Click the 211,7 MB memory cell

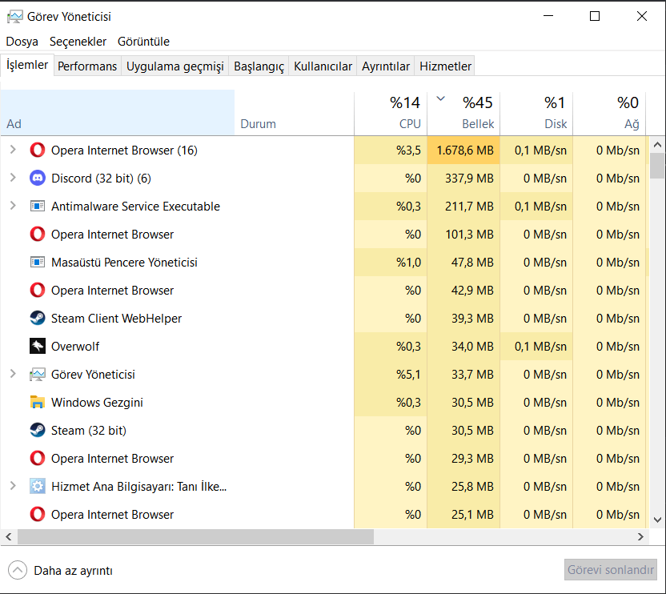click(463, 206)
